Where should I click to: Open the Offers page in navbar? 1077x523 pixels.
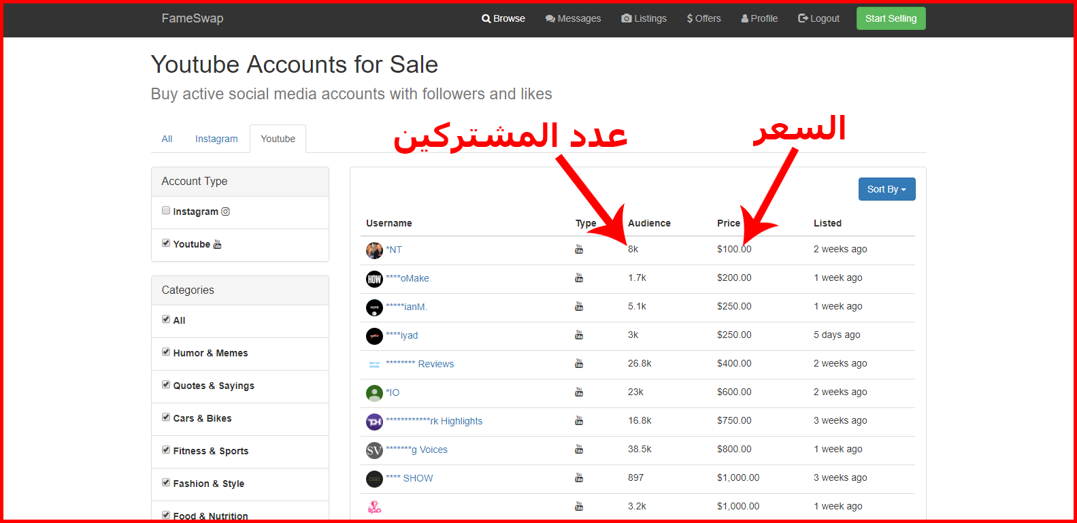pos(703,18)
